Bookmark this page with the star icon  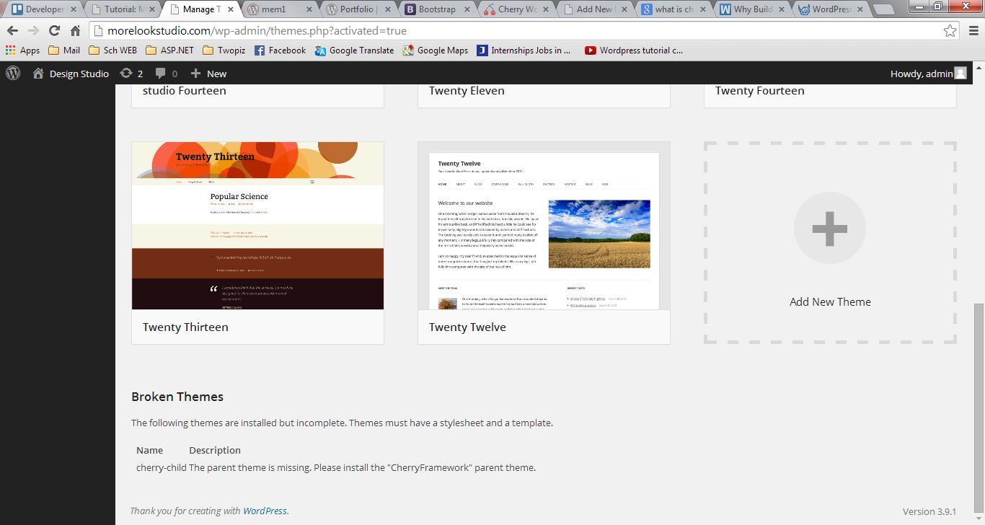click(x=950, y=31)
